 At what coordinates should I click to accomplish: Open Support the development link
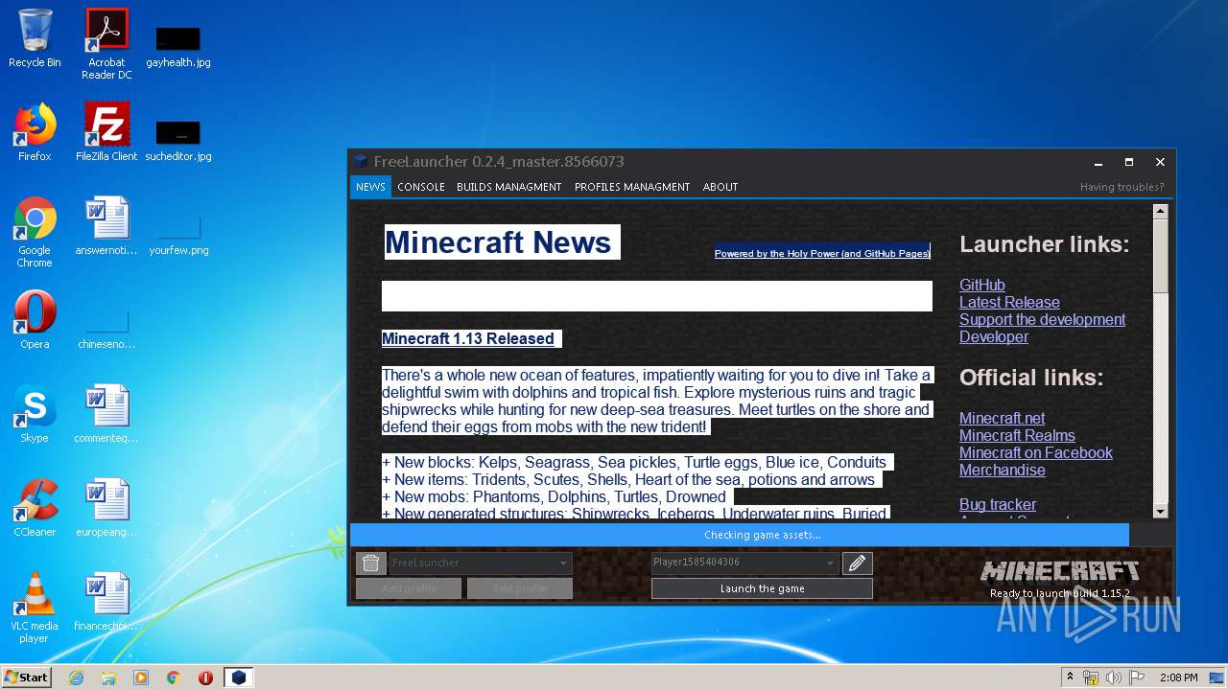pyautogui.click(x=1042, y=319)
